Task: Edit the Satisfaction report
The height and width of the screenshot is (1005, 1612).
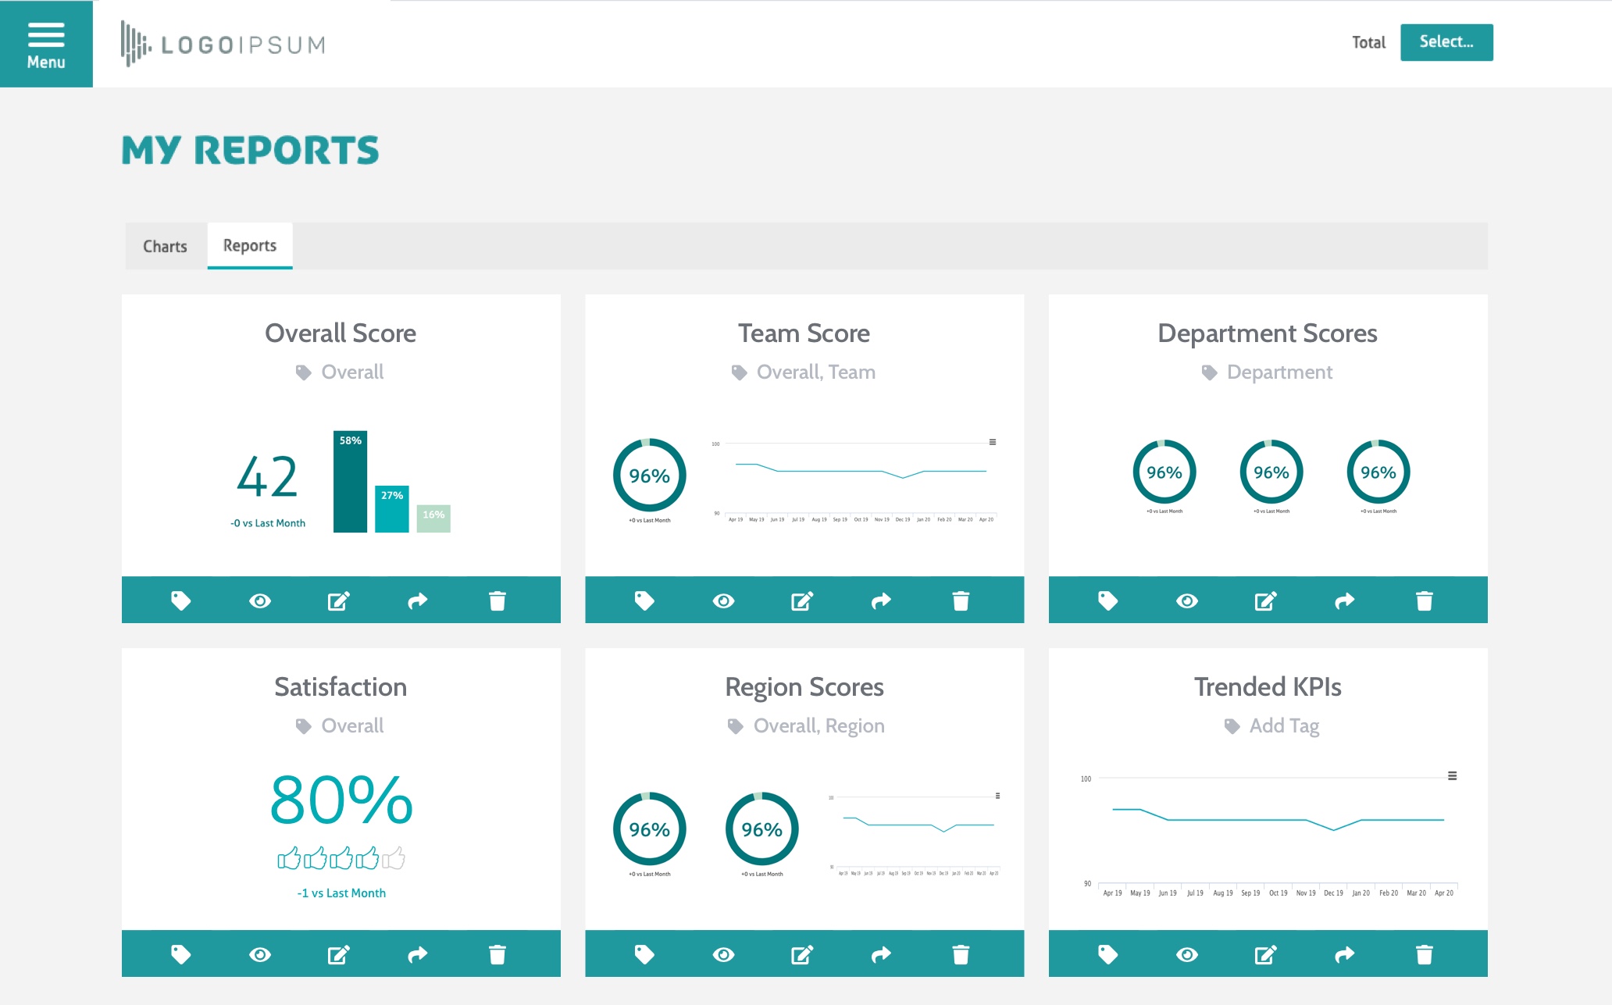Action: [x=338, y=953]
